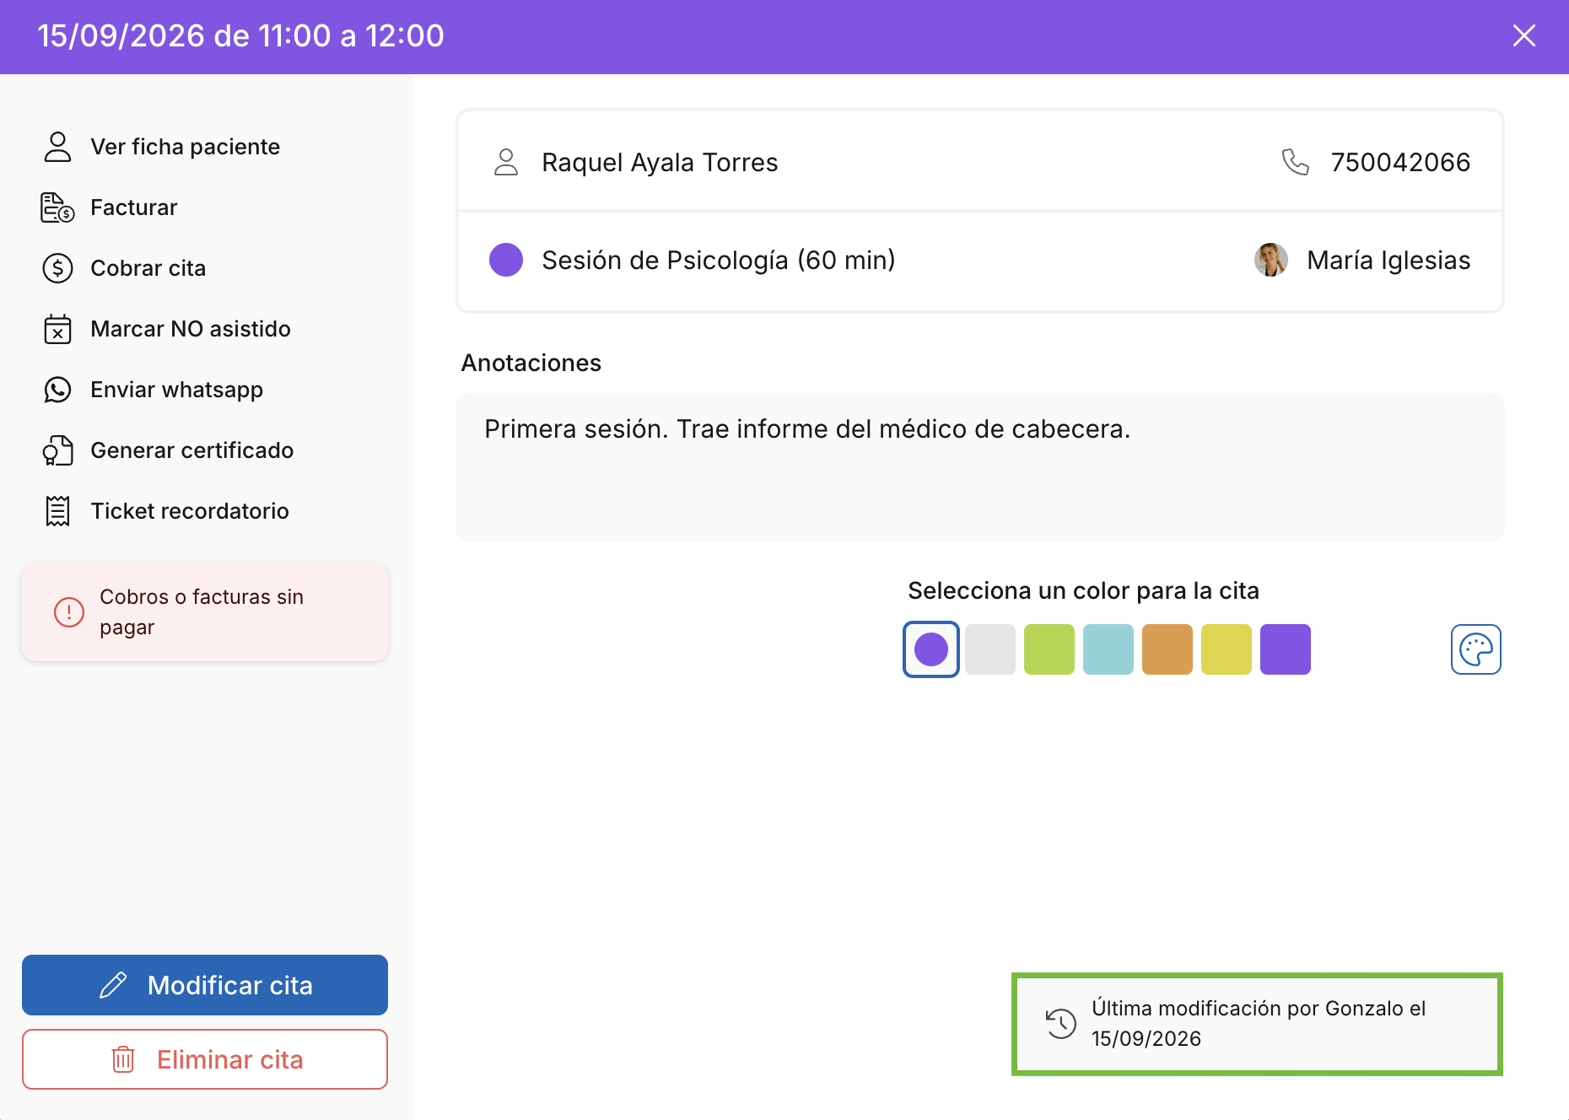Select Marcar NO asistido
Image resolution: width=1569 pixels, height=1120 pixels.
click(166, 329)
